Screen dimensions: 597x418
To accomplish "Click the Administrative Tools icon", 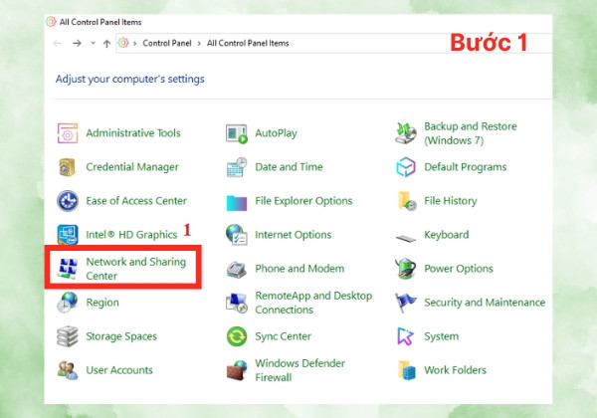I will pos(68,133).
